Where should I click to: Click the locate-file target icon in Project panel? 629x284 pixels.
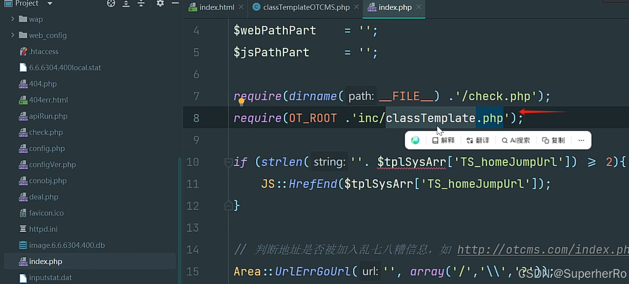pos(111,3)
